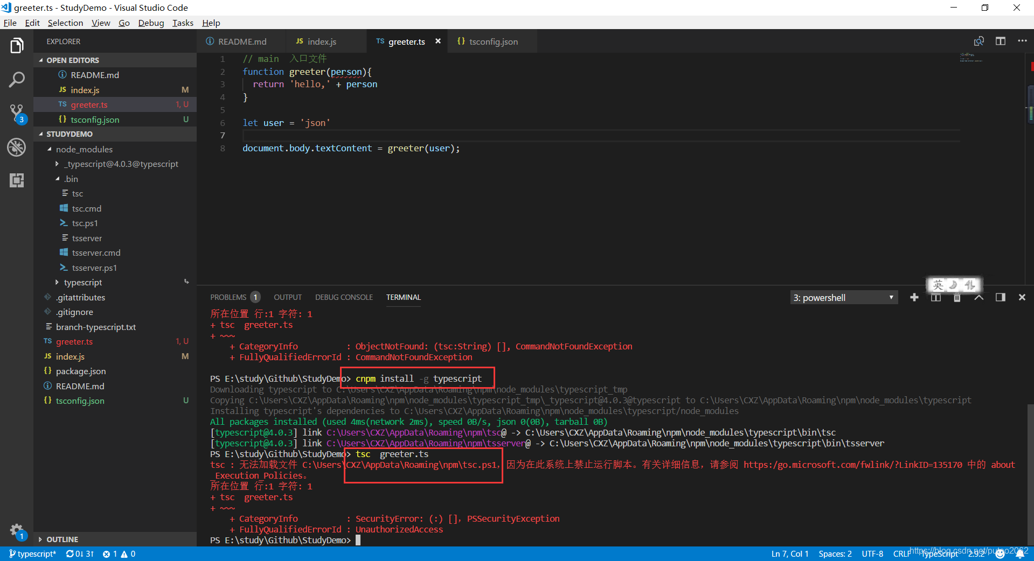Split the terminal panel
Viewport: 1034px width, 561px height.
[x=936, y=297]
